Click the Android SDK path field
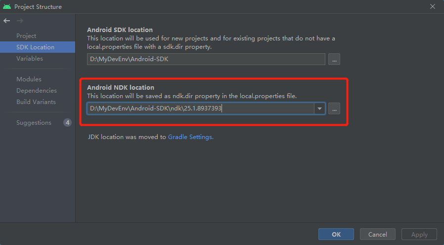This screenshot has width=444, height=245. tap(206, 60)
